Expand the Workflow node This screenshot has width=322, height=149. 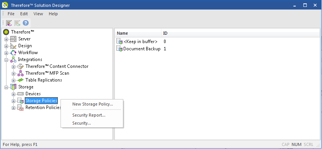(x=6, y=53)
